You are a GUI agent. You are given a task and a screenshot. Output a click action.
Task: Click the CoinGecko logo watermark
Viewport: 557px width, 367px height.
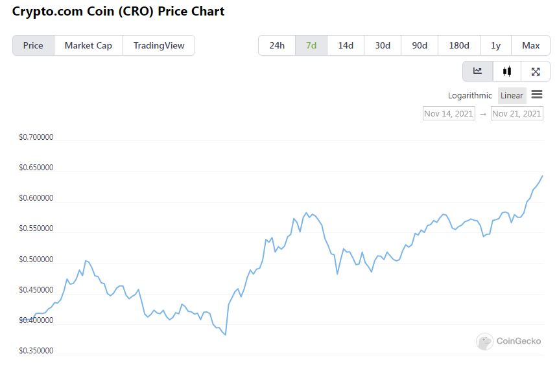(509, 341)
